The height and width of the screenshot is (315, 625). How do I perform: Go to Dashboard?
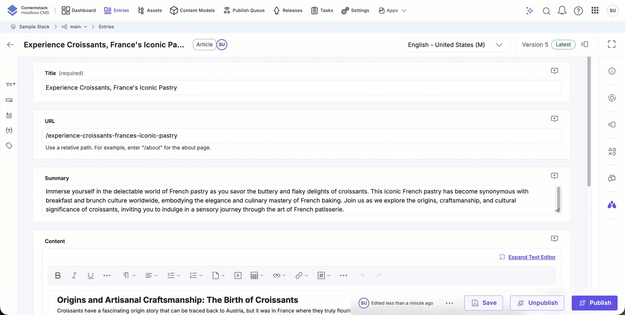coord(79,10)
